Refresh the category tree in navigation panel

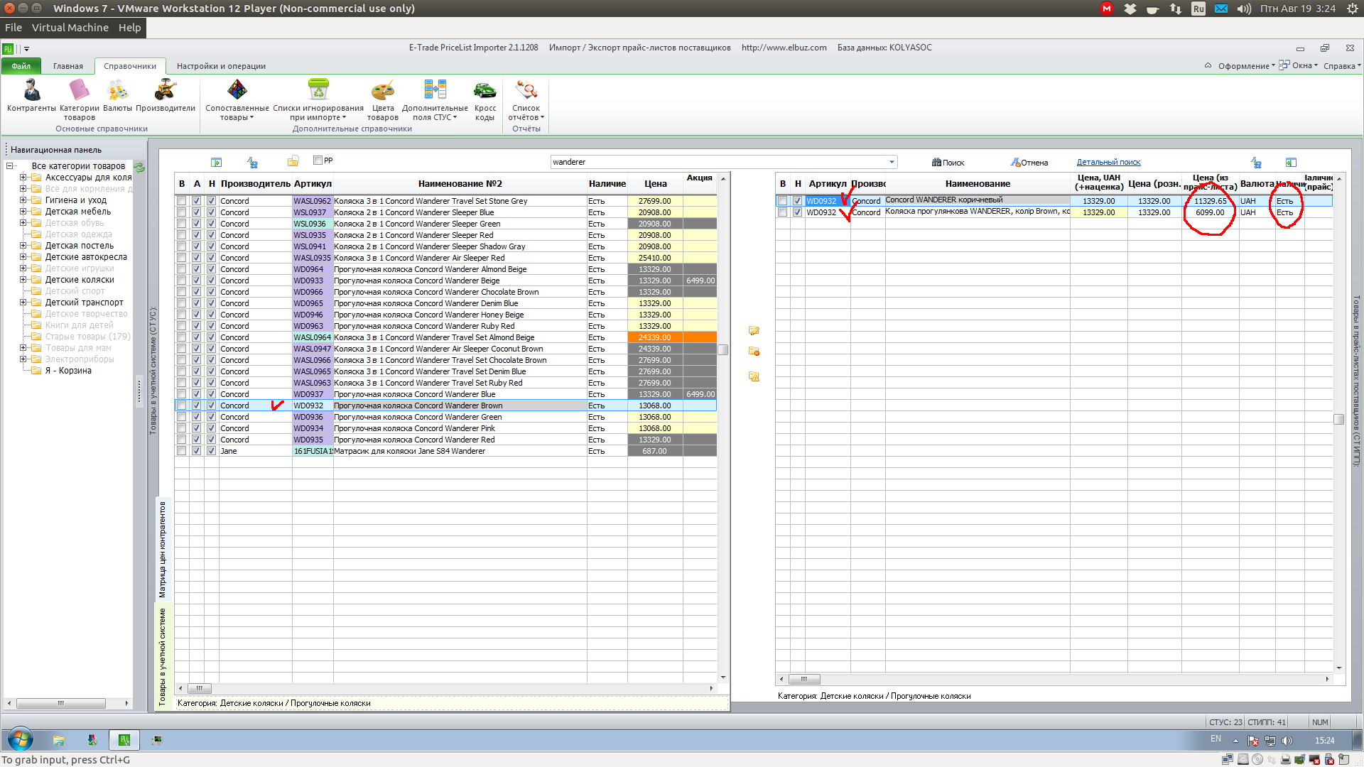tap(139, 168)
